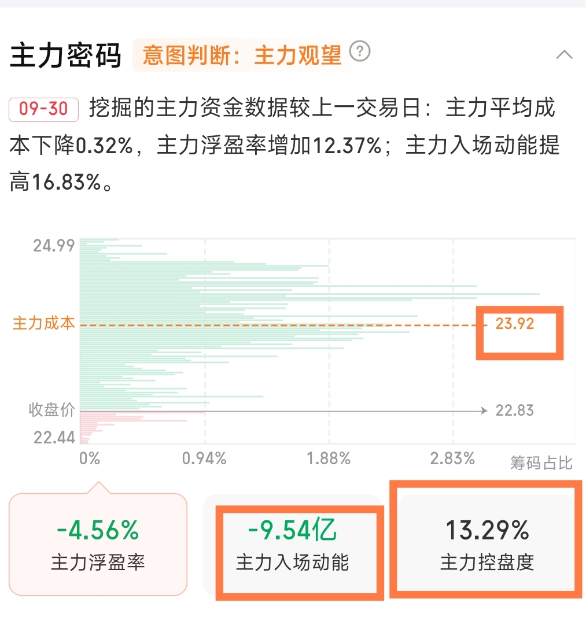Screen dimensions: 586x618
Task: Click the 主力成本 orange axis label
Action: tap(44, 323)
